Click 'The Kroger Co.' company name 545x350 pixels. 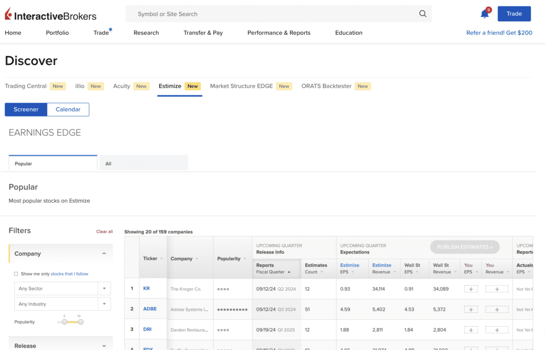point(186,289)
